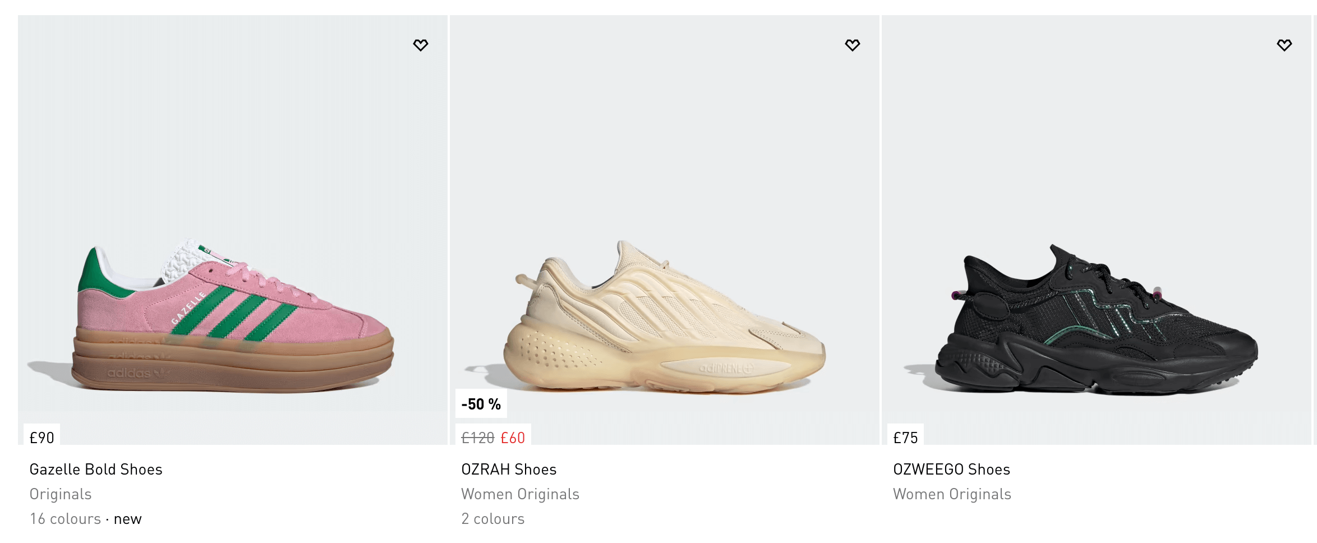Click the crossed-out £120 original price
Image resolution: width=1317 pixels, height=543 pixels.
477,438
